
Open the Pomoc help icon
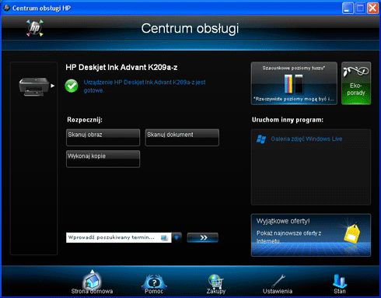[154, 284]
